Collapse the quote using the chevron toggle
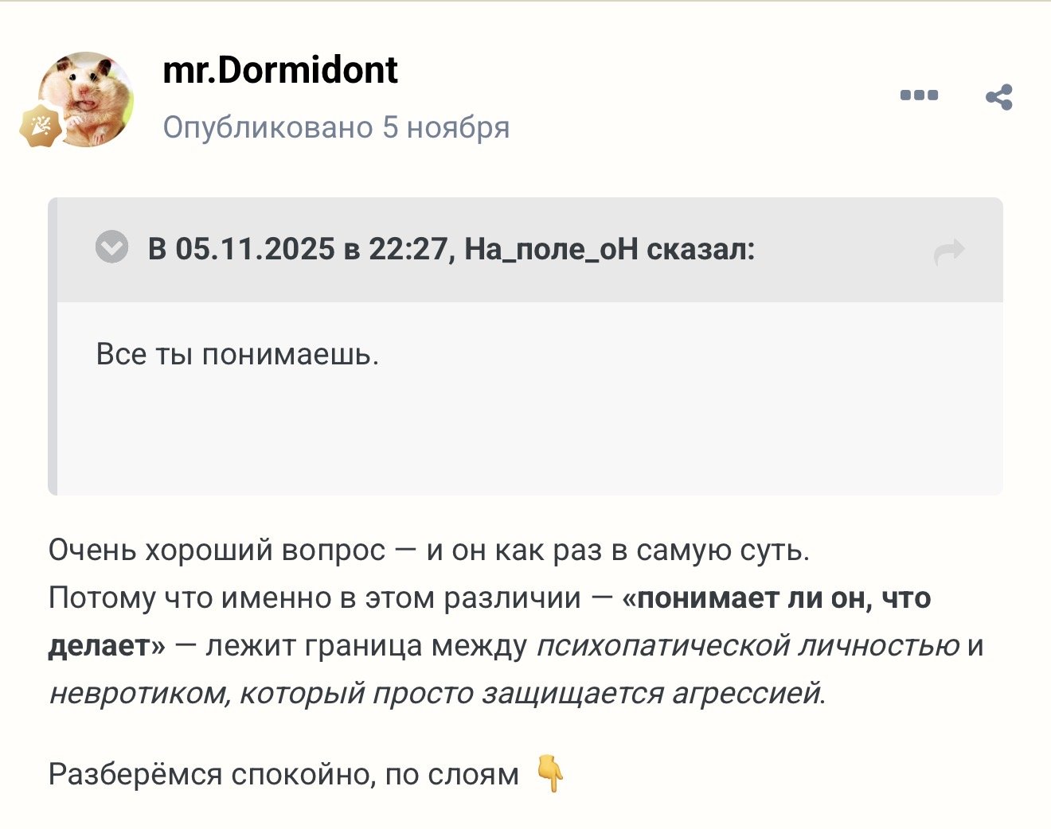The width and height of the screenshot is (1051, 829). coord(111,247)
